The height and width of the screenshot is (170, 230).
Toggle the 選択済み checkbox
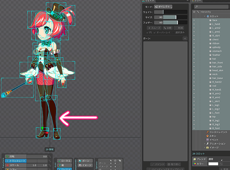pyautogui.click(x=178, y=32)
